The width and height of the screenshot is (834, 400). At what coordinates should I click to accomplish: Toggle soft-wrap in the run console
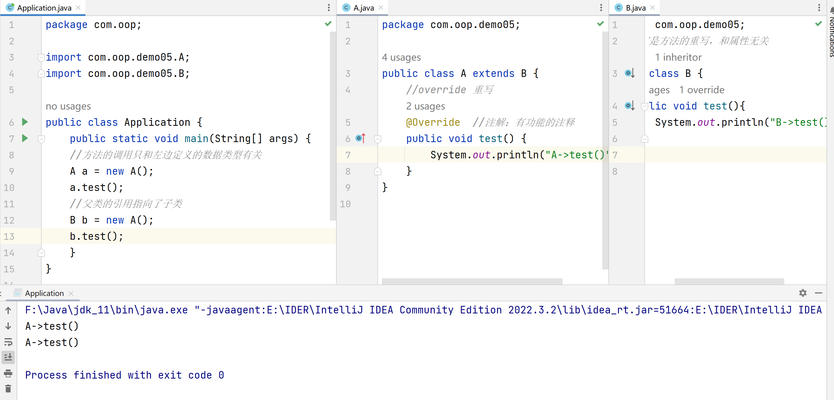tap(8, 342)
